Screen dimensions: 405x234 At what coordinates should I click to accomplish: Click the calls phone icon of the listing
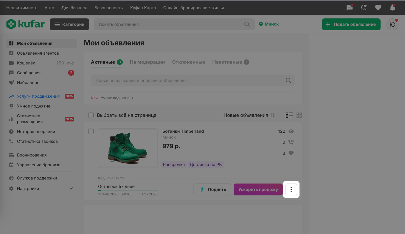(x=291, y=142)
